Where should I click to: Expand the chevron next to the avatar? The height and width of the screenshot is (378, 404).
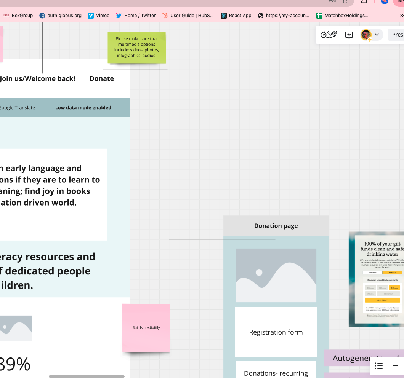point(377,35)
